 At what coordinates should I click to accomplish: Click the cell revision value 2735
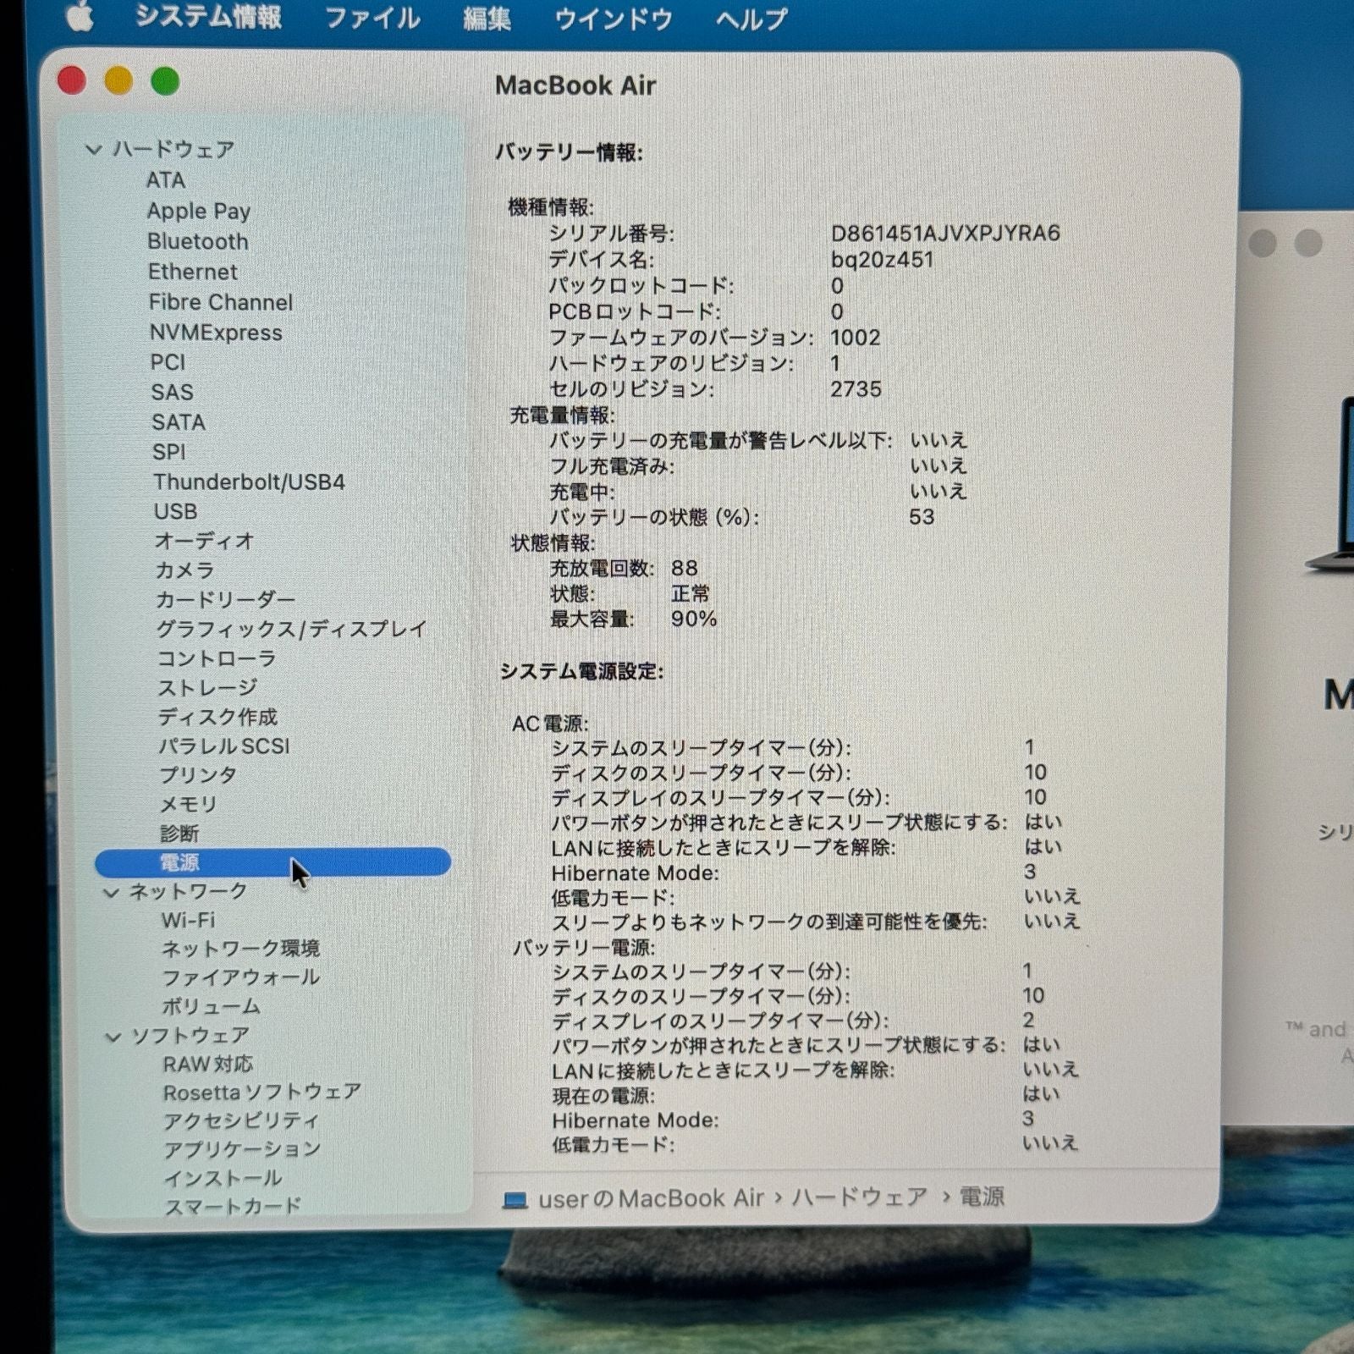tap(856, 389)
